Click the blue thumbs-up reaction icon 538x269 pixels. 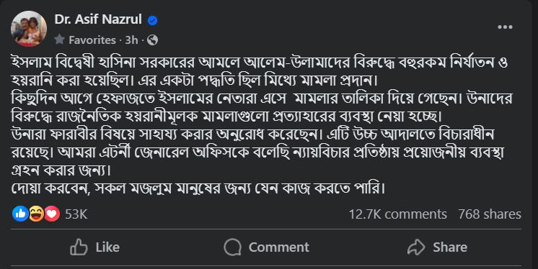[x=20, y=214]
